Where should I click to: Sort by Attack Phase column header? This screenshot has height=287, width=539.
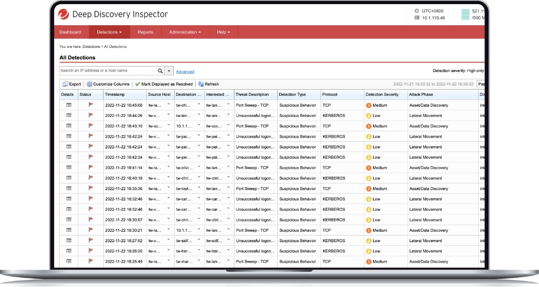pos(443,94)
